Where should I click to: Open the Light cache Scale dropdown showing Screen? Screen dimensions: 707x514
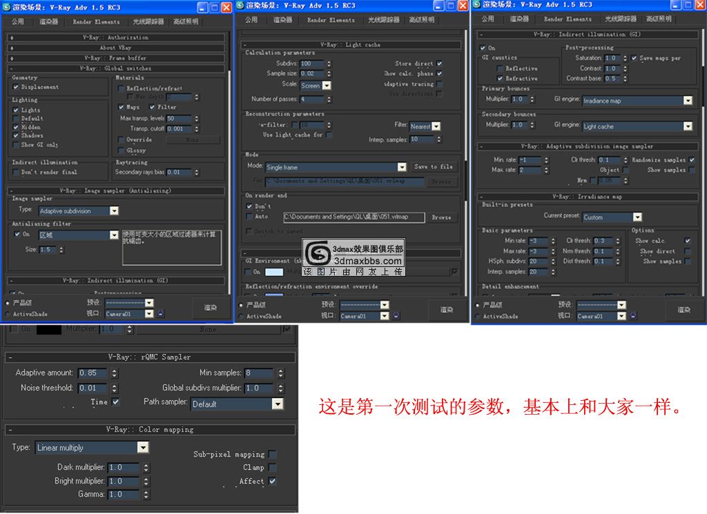(316, 86)
